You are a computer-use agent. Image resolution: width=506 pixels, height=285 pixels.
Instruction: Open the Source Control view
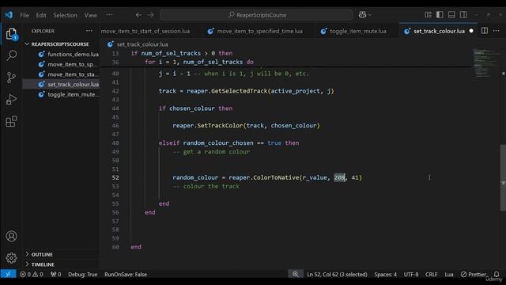11,78
